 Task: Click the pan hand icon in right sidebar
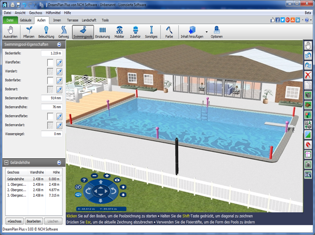pyautogui.click(x=308, y=46)
